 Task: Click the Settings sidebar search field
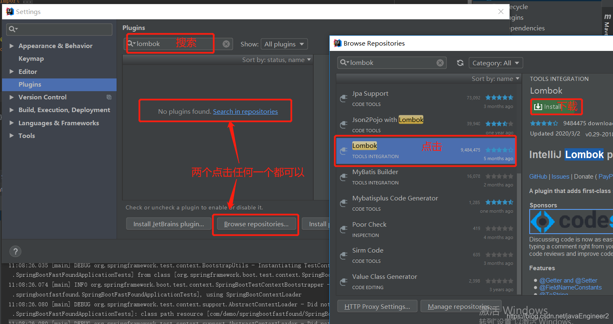pos(59,29)
